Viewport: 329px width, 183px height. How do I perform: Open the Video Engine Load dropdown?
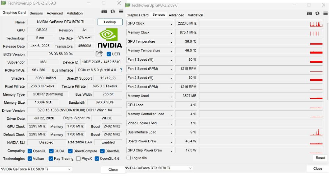click(171, 123)
